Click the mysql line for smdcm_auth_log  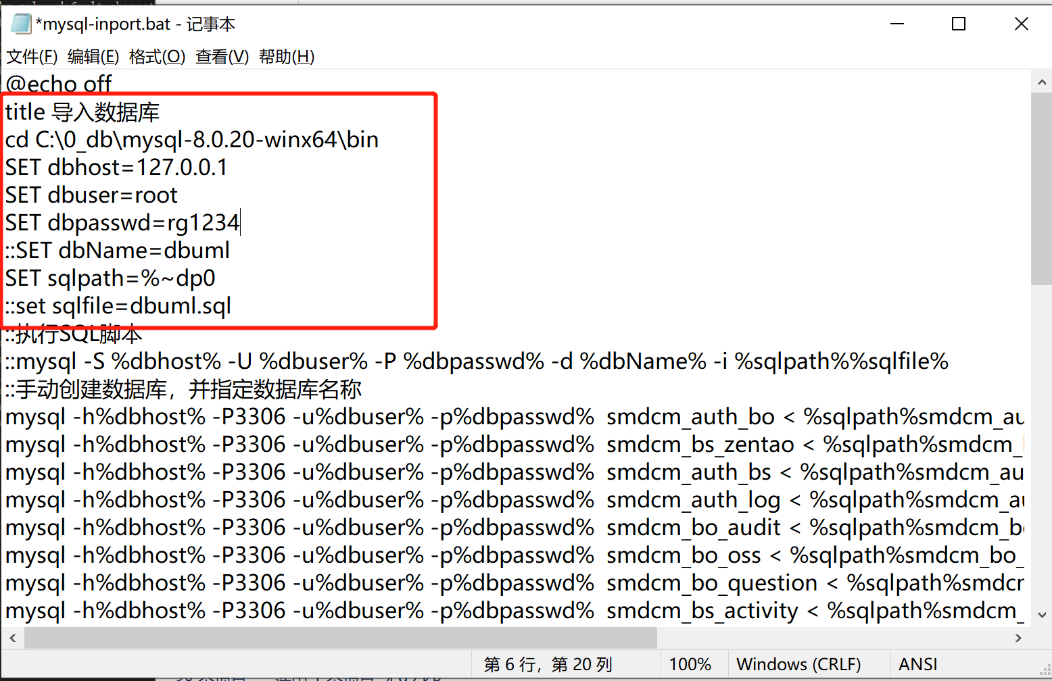coord(515,499)
